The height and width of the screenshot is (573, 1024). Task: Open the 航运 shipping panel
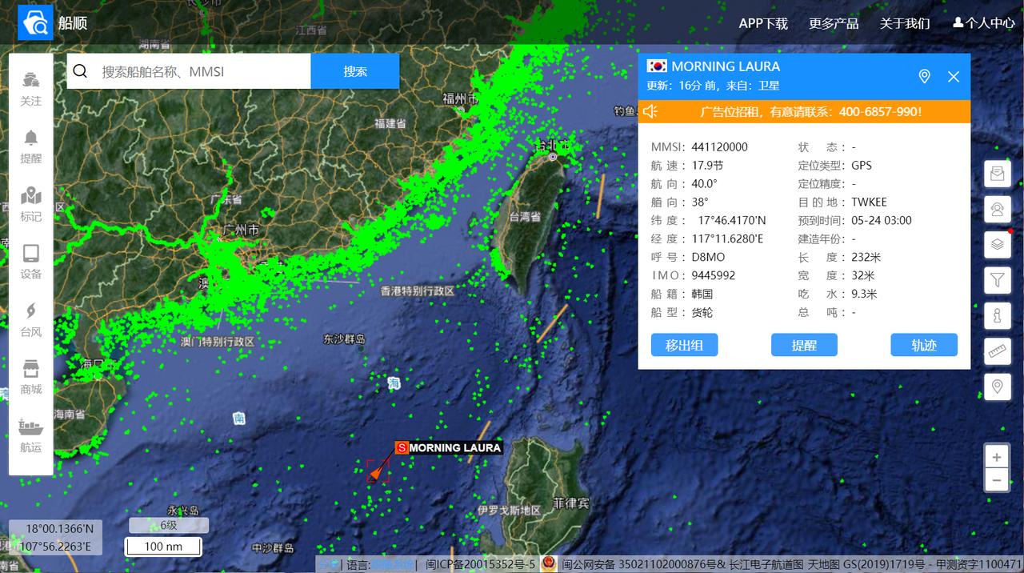tap(31, 435)
